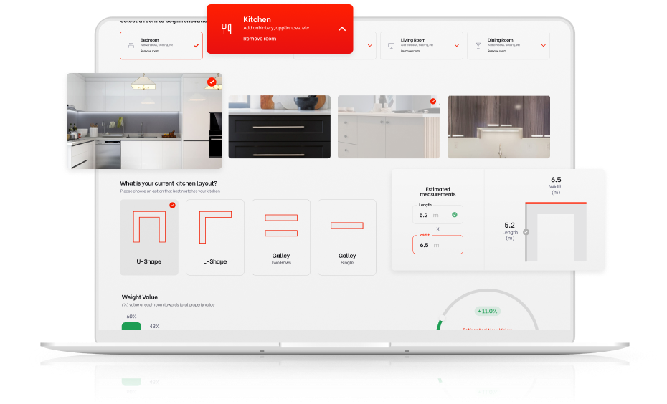
Task: Select the dark wood panel kitchen photo
Action: point(498,127)
